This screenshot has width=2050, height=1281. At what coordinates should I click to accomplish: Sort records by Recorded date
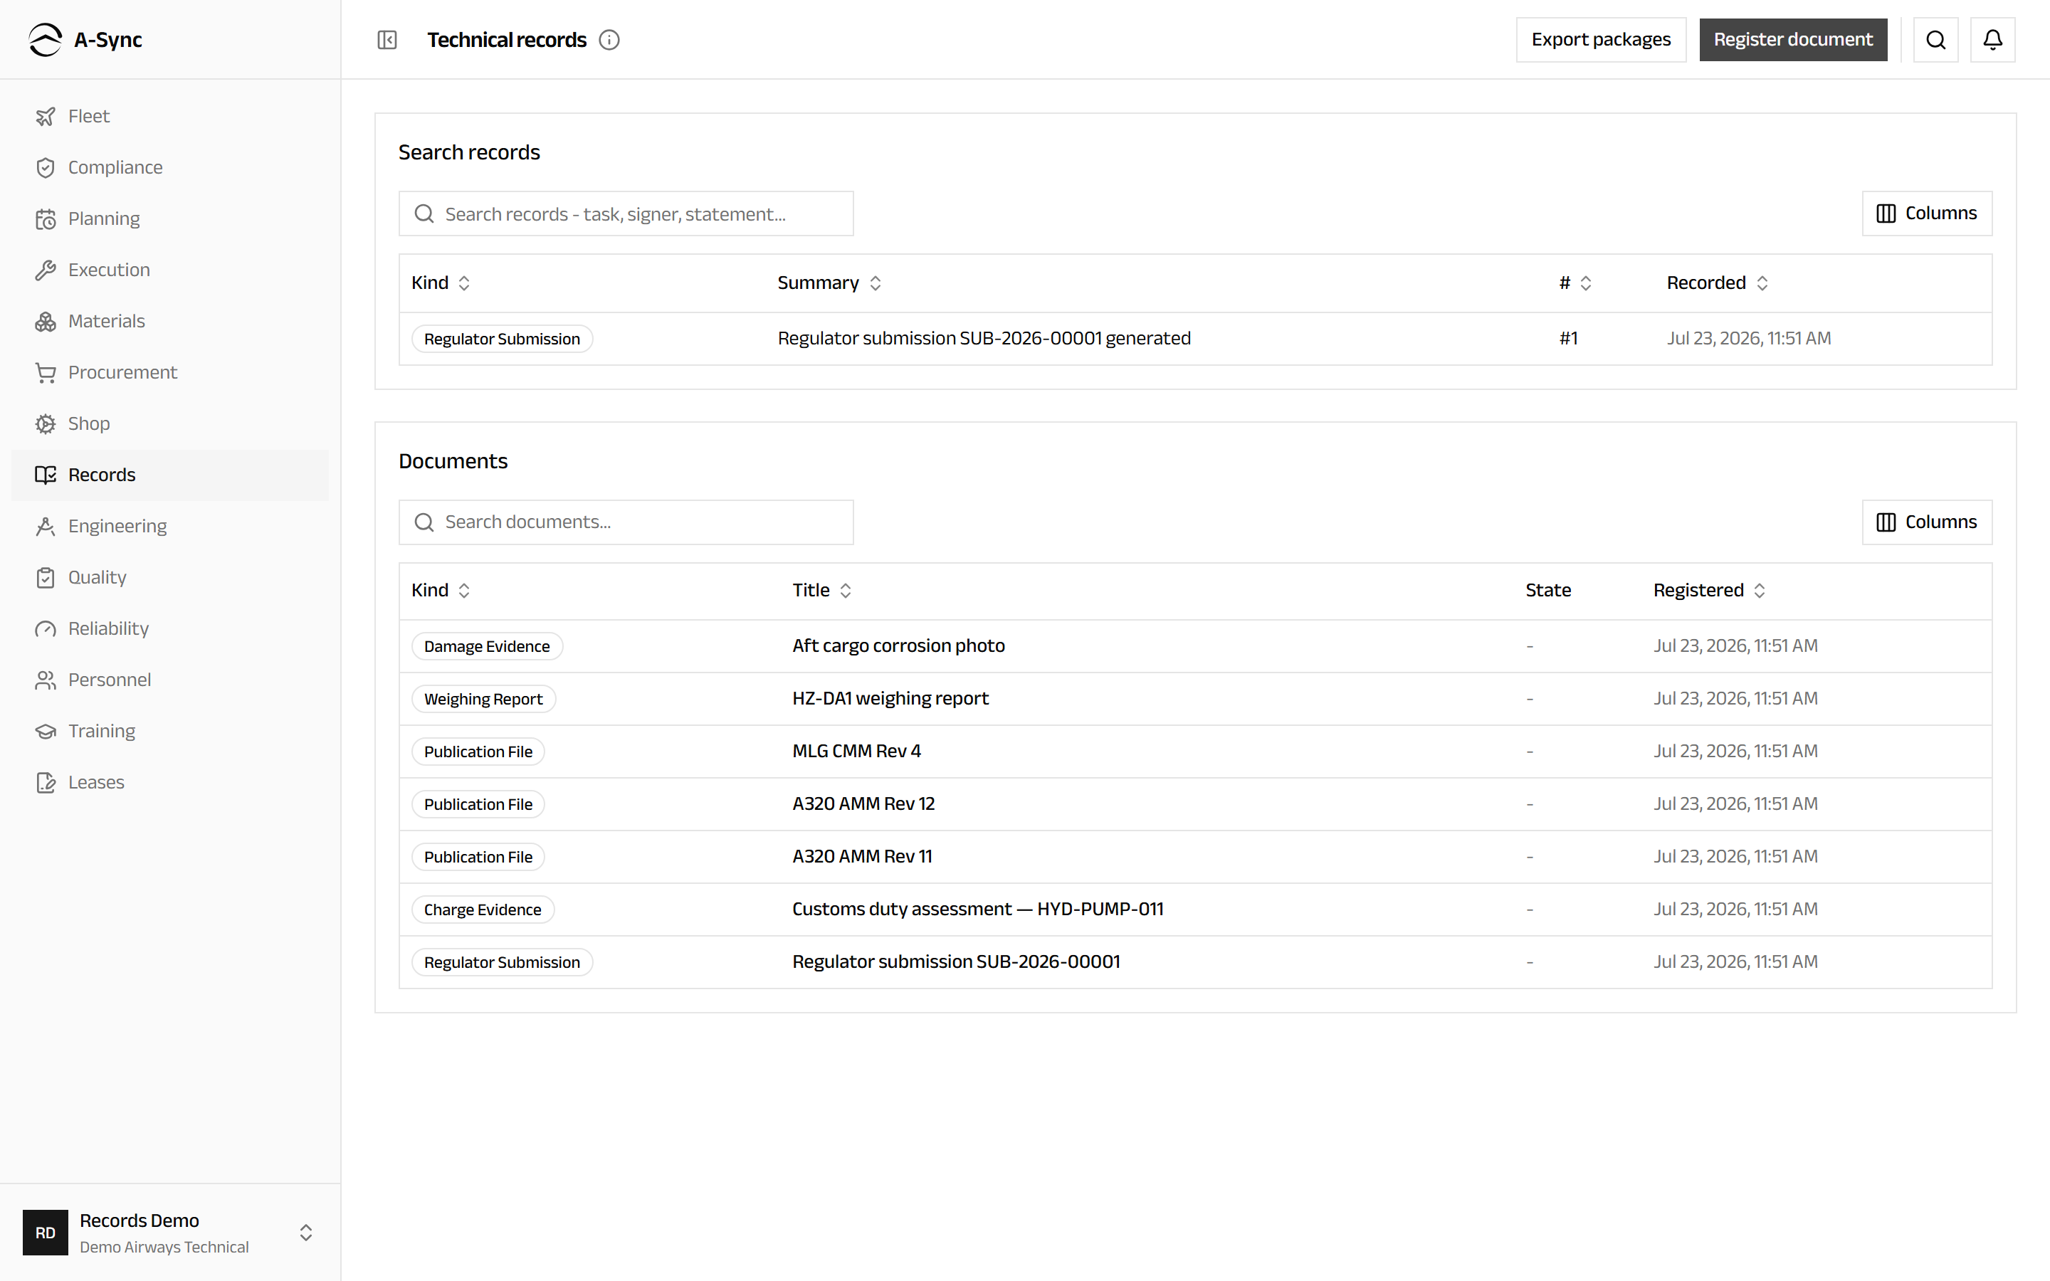(1717, 283)
